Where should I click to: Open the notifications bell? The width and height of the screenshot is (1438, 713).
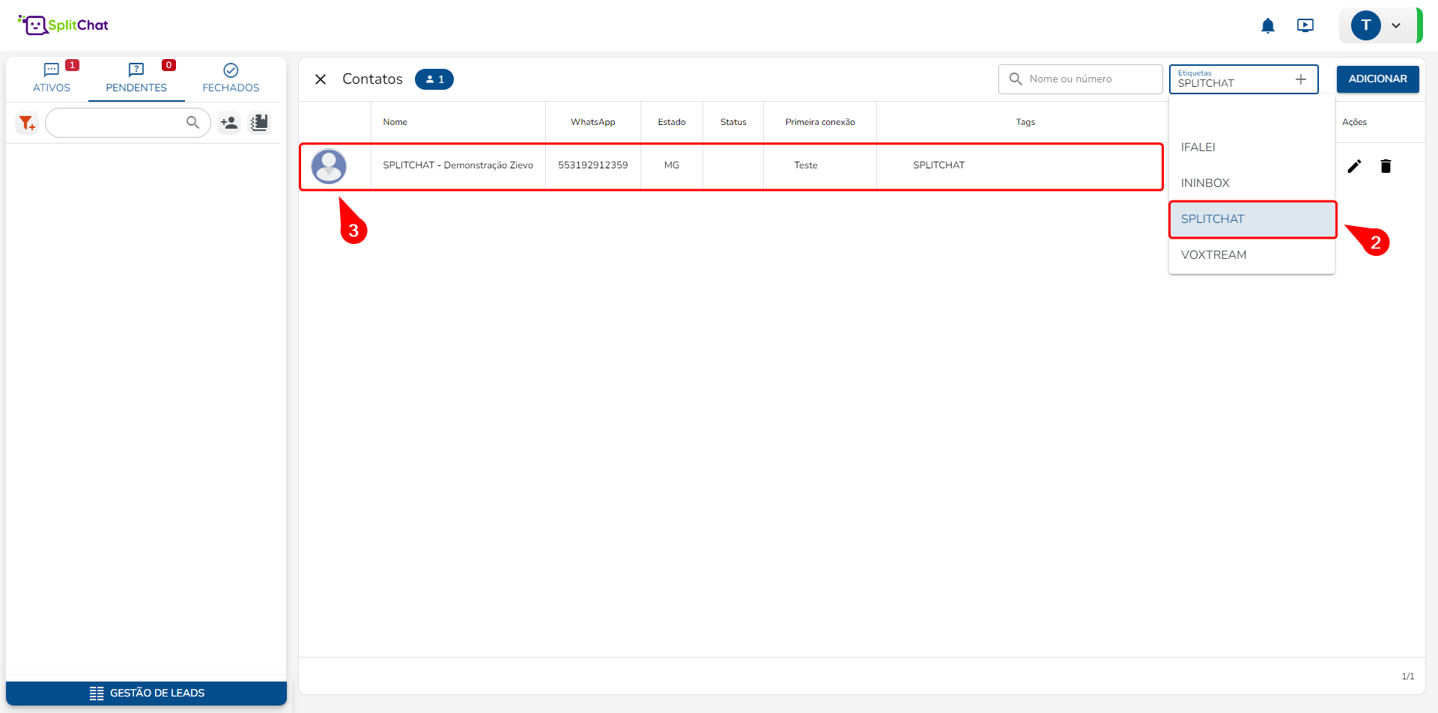click(x=1267, y=26)
